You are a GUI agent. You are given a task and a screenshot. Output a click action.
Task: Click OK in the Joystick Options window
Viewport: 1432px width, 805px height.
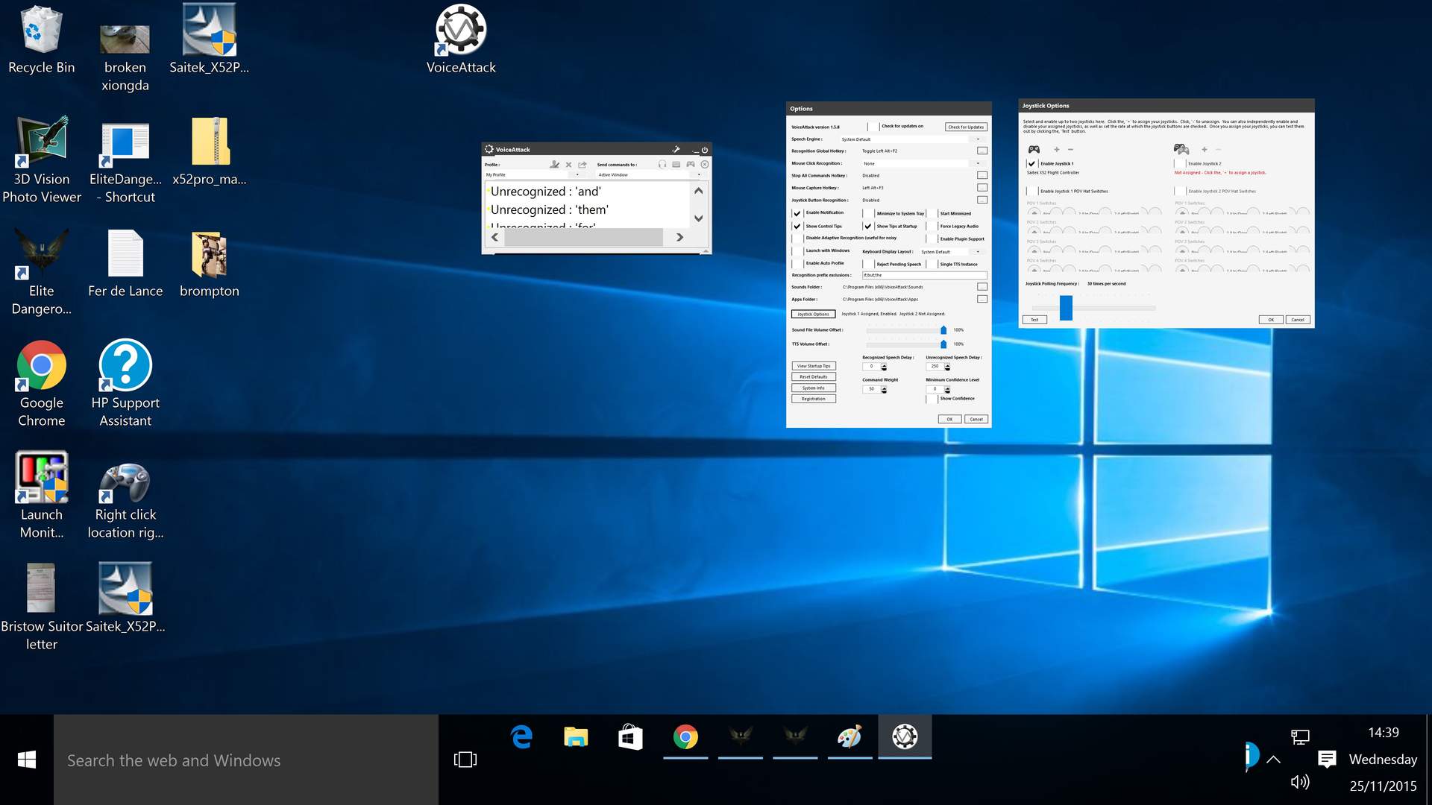(x=1271, y=320)
